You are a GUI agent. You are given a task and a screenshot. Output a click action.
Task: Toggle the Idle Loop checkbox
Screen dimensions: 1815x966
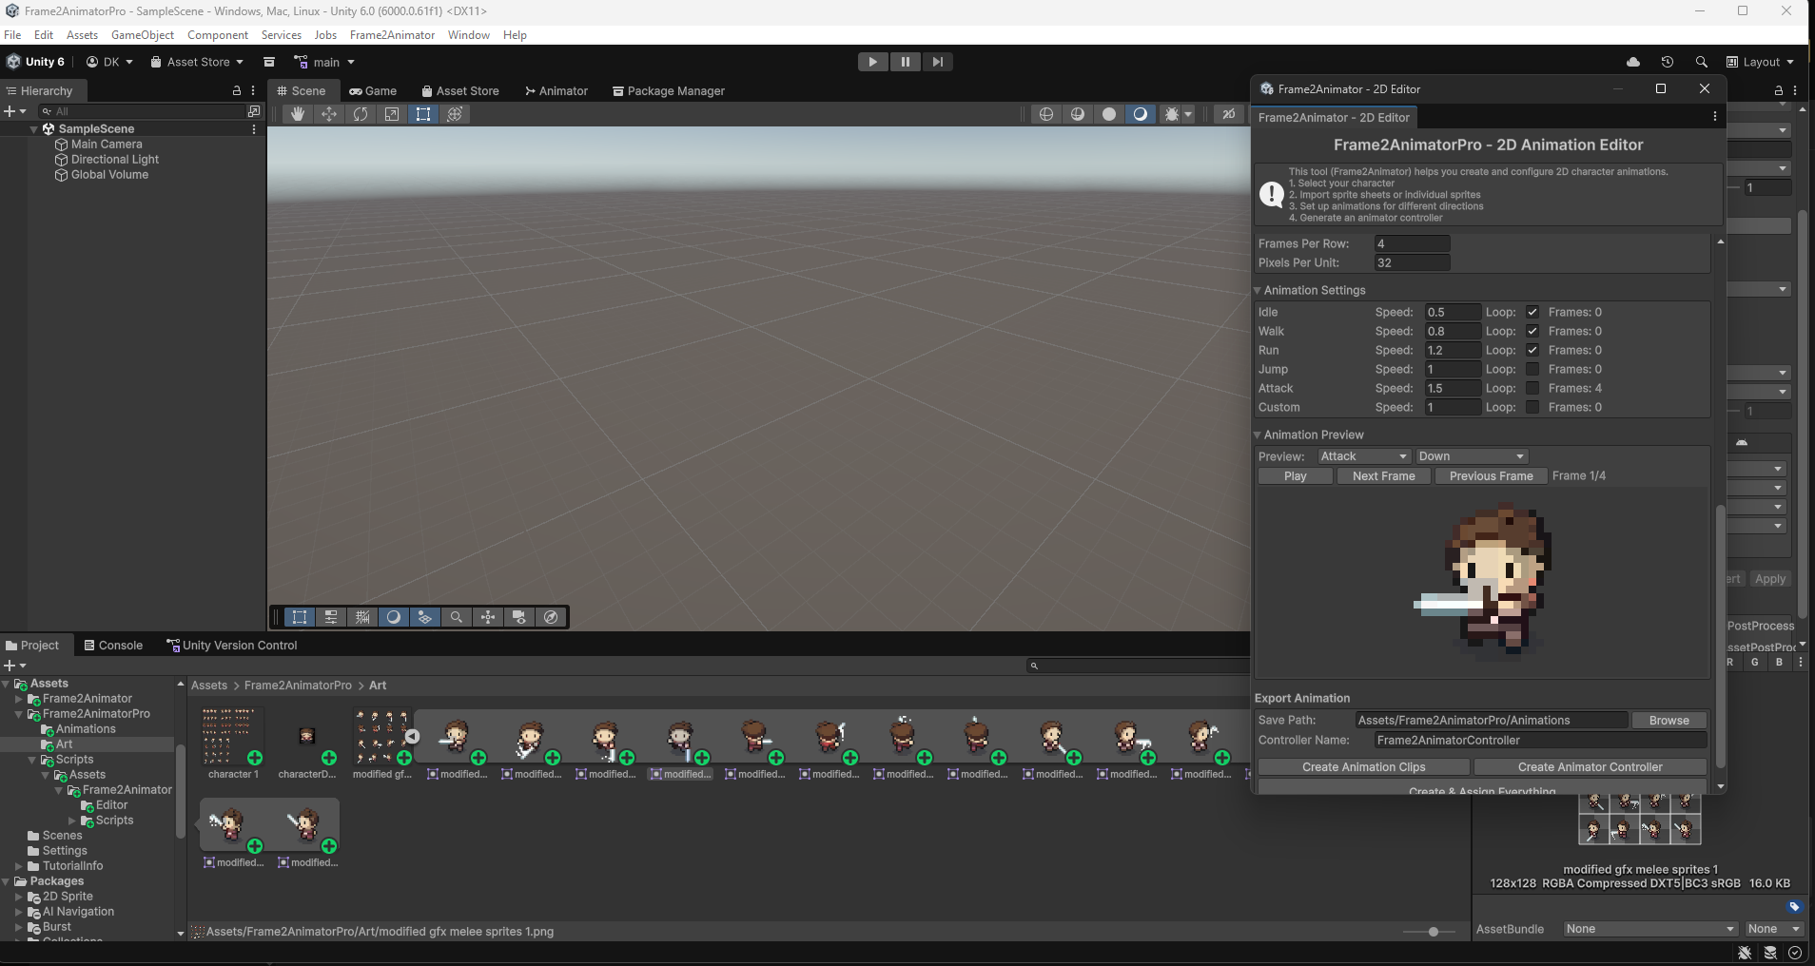1532,312
